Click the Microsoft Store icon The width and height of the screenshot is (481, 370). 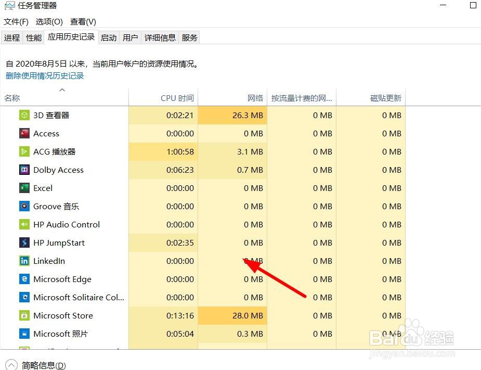pyautogui.click(x=24, y=315)
